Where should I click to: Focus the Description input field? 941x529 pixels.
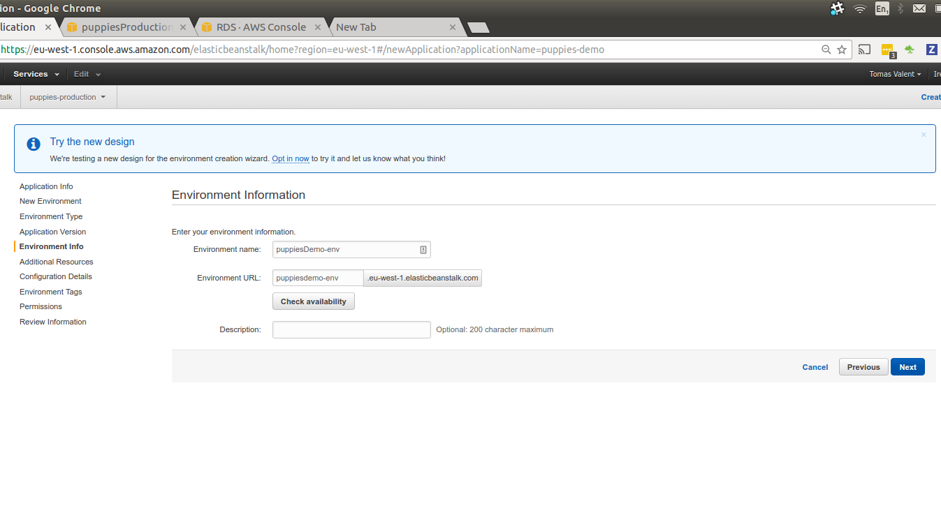point(351,329)
